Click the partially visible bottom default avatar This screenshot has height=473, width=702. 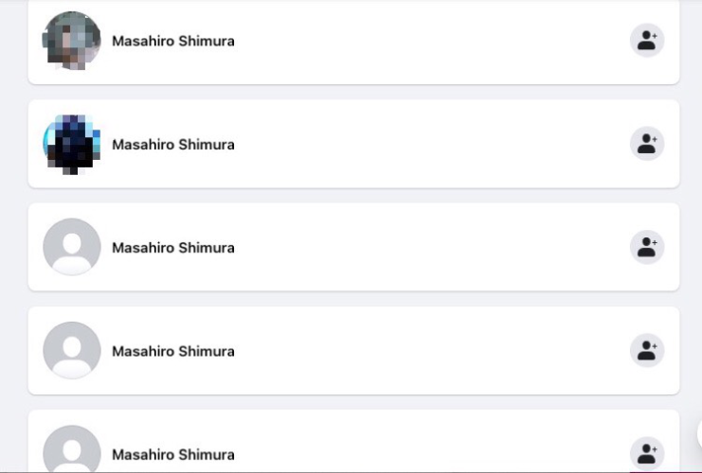pos(72,448)
